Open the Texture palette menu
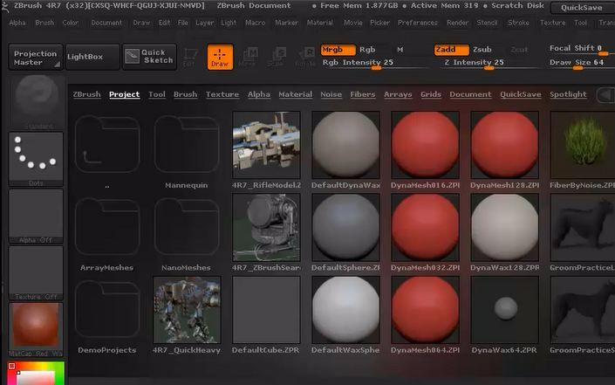 coord(552,23)
